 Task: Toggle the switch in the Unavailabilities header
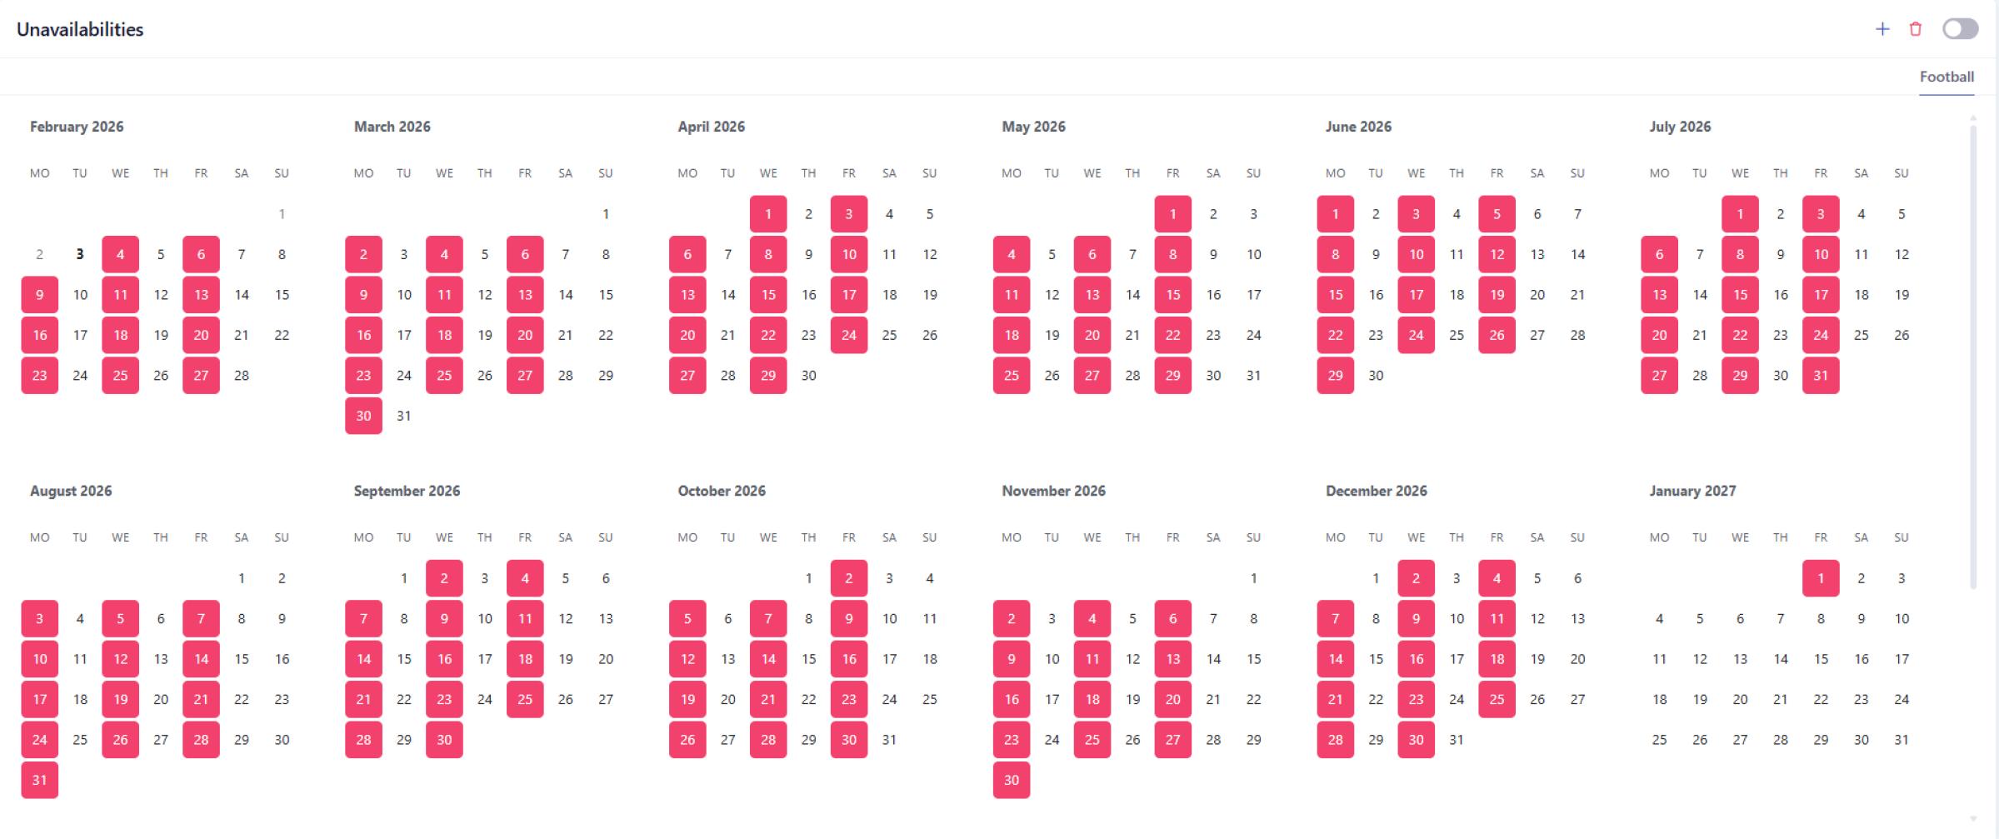[x=1959, y=29]
